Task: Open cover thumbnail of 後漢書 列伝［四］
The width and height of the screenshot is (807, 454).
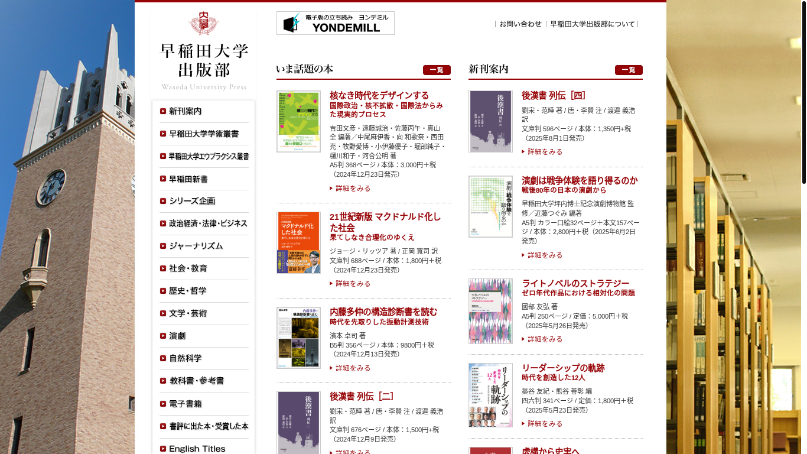Action: pos(490,121)
